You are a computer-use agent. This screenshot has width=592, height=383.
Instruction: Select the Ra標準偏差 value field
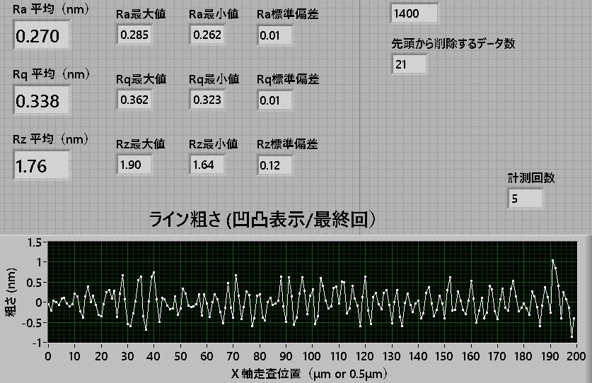click(x=274, y=35)
